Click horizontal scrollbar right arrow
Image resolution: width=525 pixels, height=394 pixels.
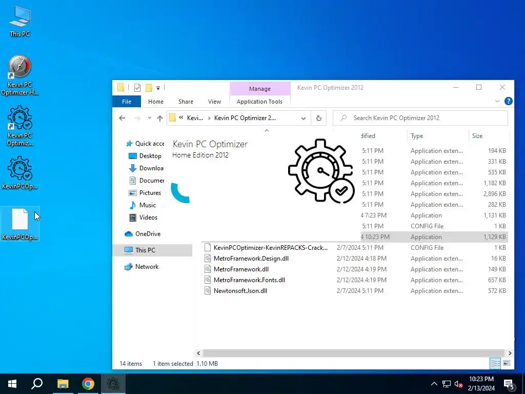510,353
